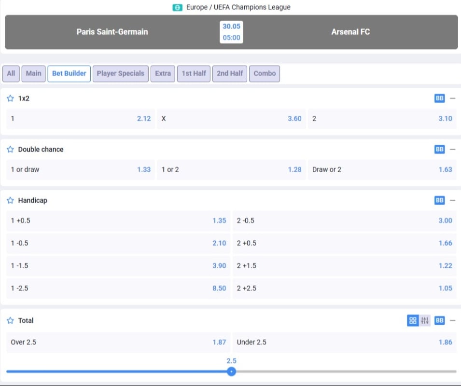Image resolution: width=461 pixels, height=386 pixels.
Task: Open the Player Specials tab
Action: tap(121, 73)
